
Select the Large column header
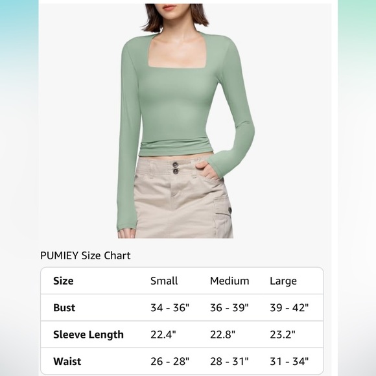point(283,281)
